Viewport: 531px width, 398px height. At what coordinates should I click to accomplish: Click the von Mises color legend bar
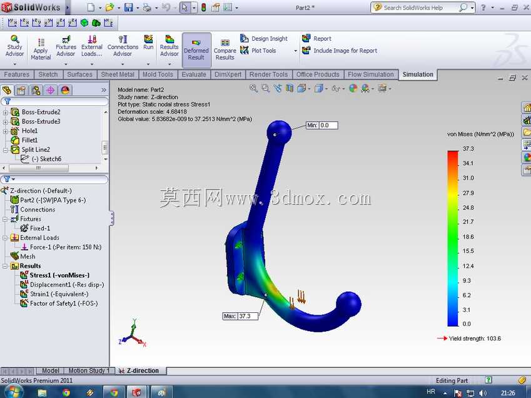453,238
